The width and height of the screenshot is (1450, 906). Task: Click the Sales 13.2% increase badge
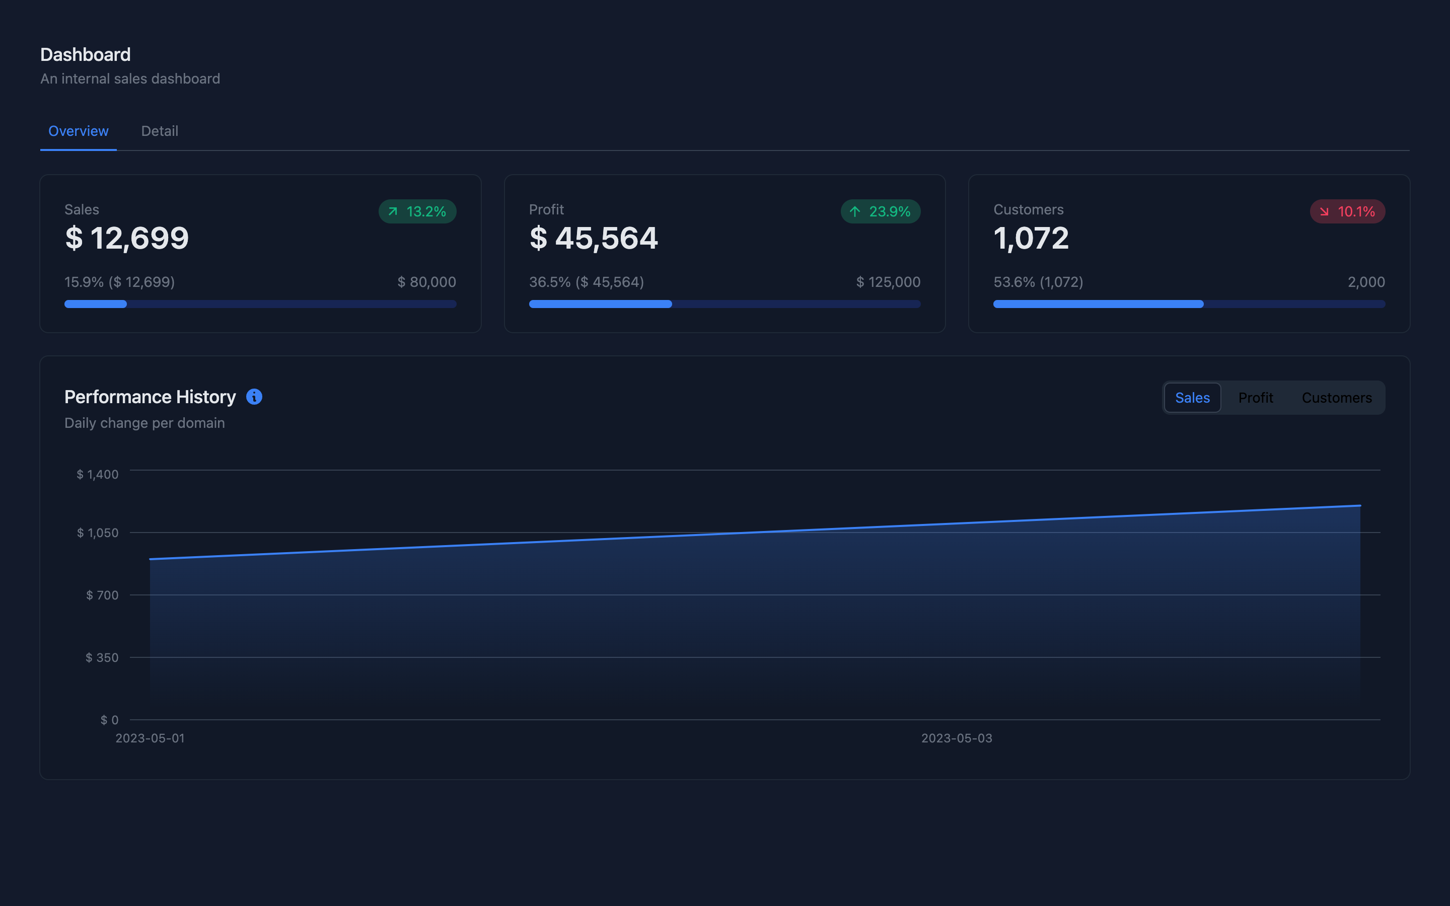417,211
